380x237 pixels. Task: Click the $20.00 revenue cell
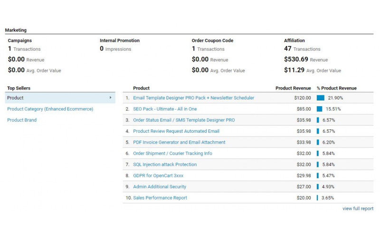(304, 198)
